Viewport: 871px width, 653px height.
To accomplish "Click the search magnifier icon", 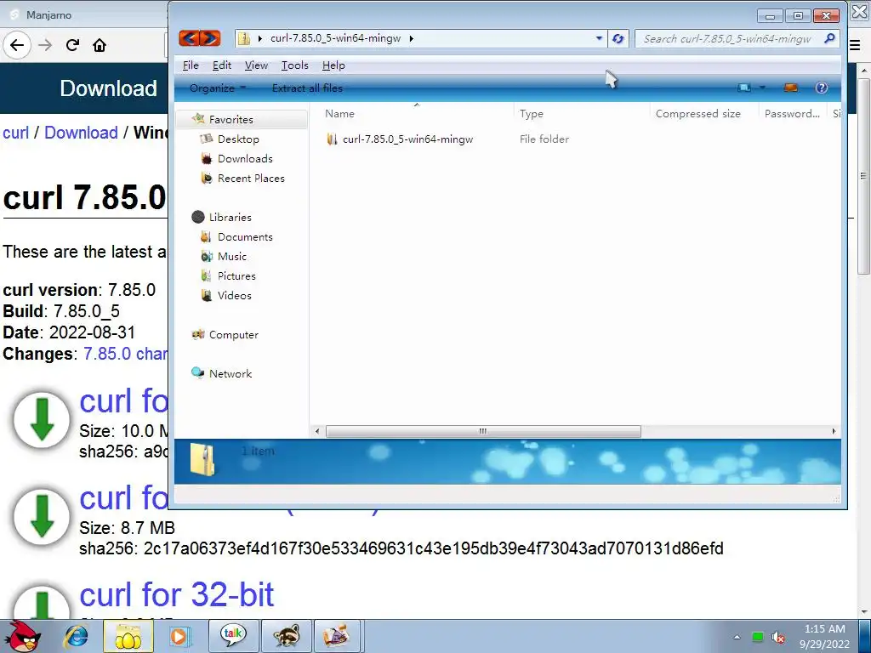I will pos(829,38).
